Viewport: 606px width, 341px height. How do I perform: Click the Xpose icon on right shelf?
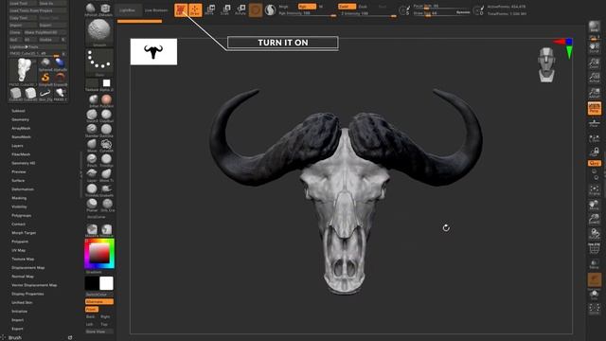click(594, 309)
